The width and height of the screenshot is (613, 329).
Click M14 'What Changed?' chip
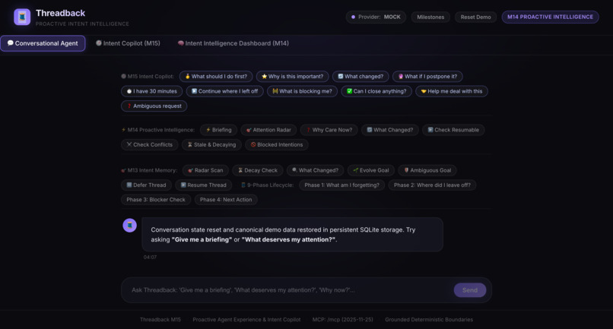(389, 130)
